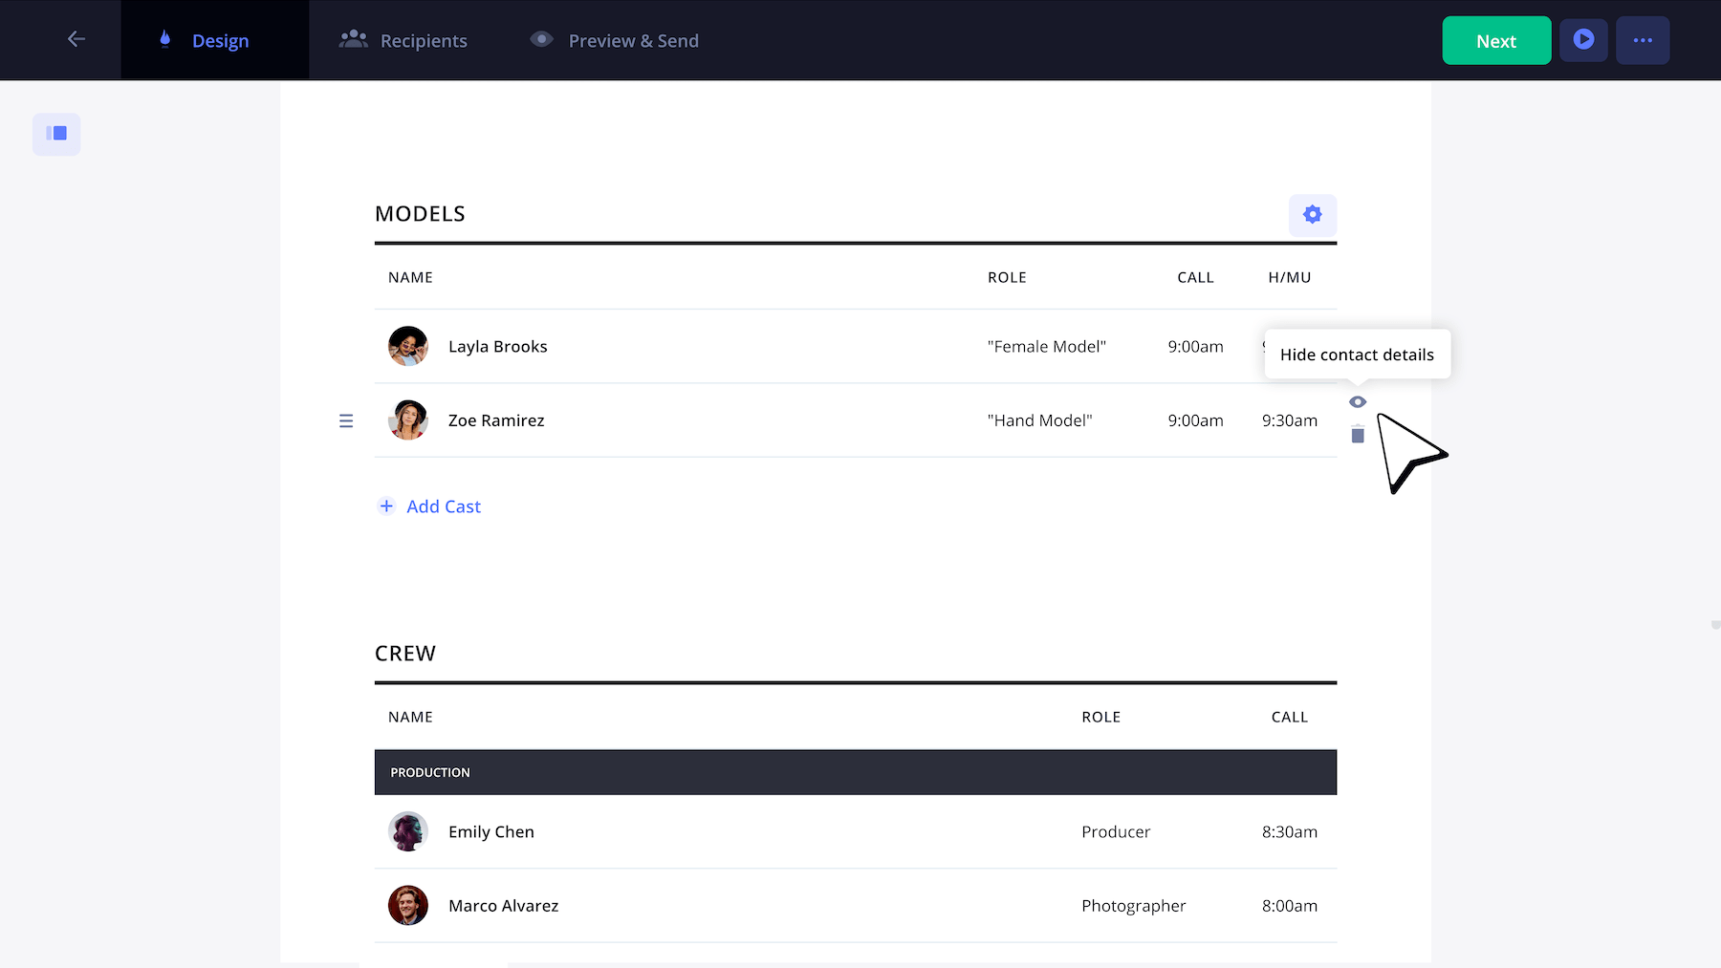Image resolution: width=1721 pixels, height=968 pixels.
Task: Click Crew table ROLE column header
Action: [1100, 717]
